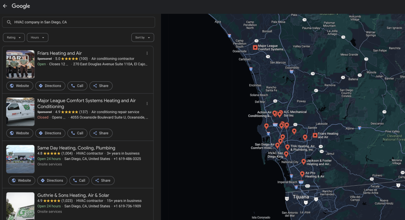Click address '4055 Oceanside Boulevard Suite U'
Screen dimensions: 405x220
[109, 117]
